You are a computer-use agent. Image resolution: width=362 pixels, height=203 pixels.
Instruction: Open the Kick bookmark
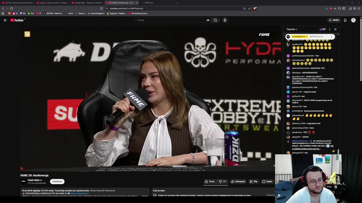31,13
